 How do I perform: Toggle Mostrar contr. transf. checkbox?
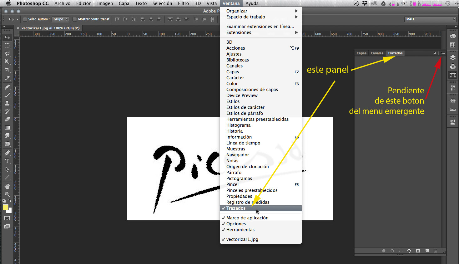pyautogui.click(x=75, y=19)
